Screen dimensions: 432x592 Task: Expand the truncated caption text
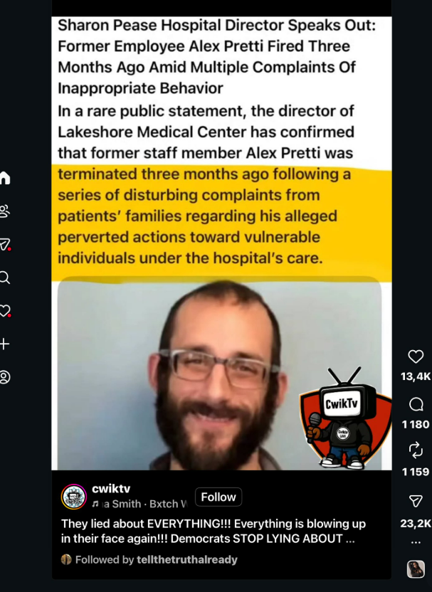coord(350,539)
